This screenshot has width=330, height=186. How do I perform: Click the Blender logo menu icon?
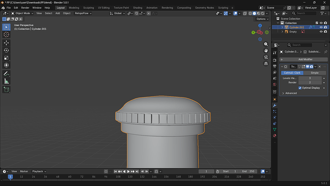tap(3, 8)
